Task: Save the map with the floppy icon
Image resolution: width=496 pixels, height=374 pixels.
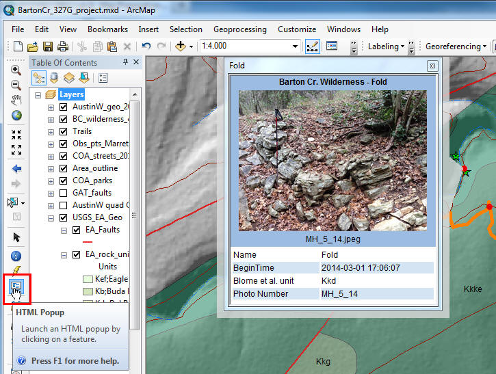Action: click(48, 46)
